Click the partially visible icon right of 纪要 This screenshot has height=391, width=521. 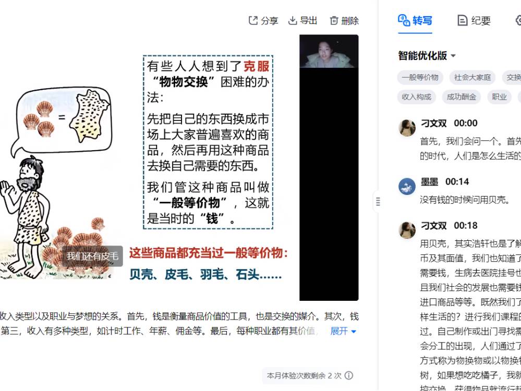click(x=518, y=21)
